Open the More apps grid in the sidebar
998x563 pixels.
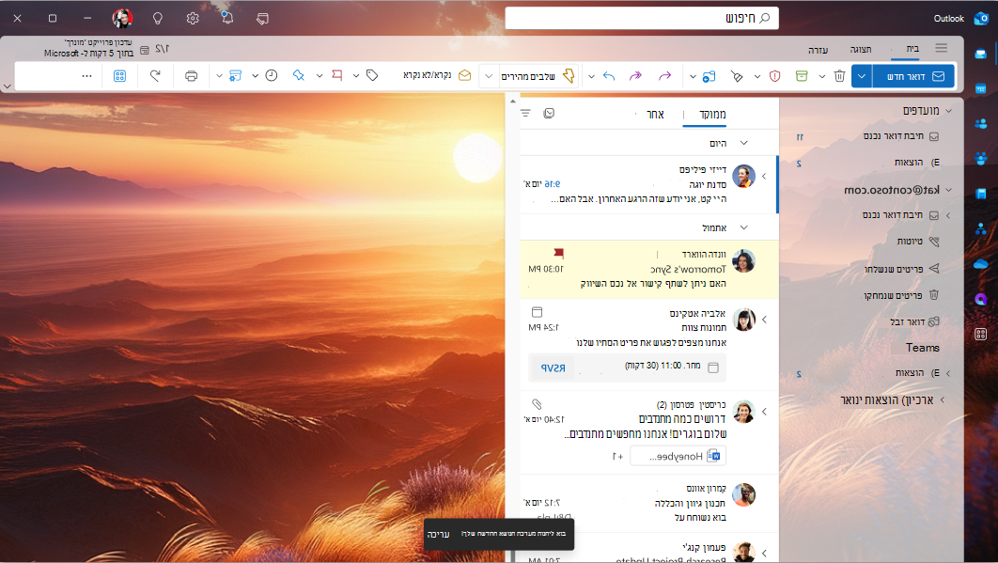(x=981, y=334)
